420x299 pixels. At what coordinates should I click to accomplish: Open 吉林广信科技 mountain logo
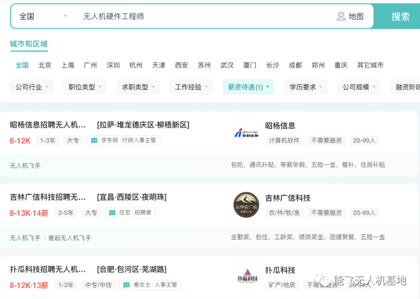pyautogui.click(x=246, y=205)
